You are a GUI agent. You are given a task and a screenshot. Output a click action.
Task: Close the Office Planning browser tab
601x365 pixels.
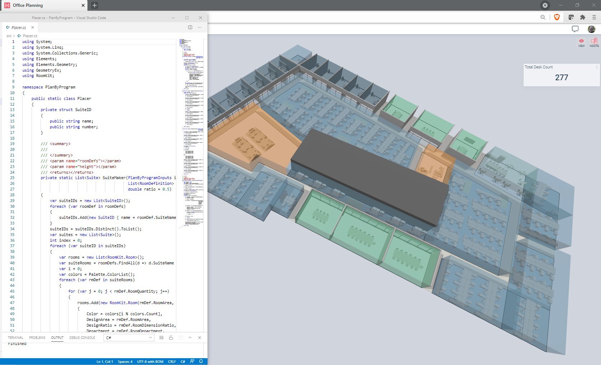click(x=83, y=5)
